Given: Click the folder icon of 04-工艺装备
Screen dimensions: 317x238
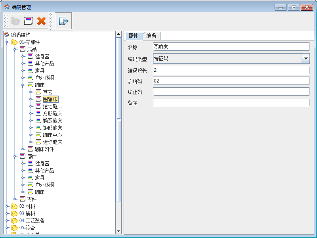Looking at the screenshot, I should point(15,221).
